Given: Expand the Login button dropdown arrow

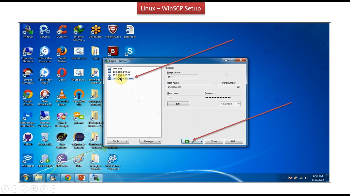Looking at the screenshot, I should coord(201,141).
